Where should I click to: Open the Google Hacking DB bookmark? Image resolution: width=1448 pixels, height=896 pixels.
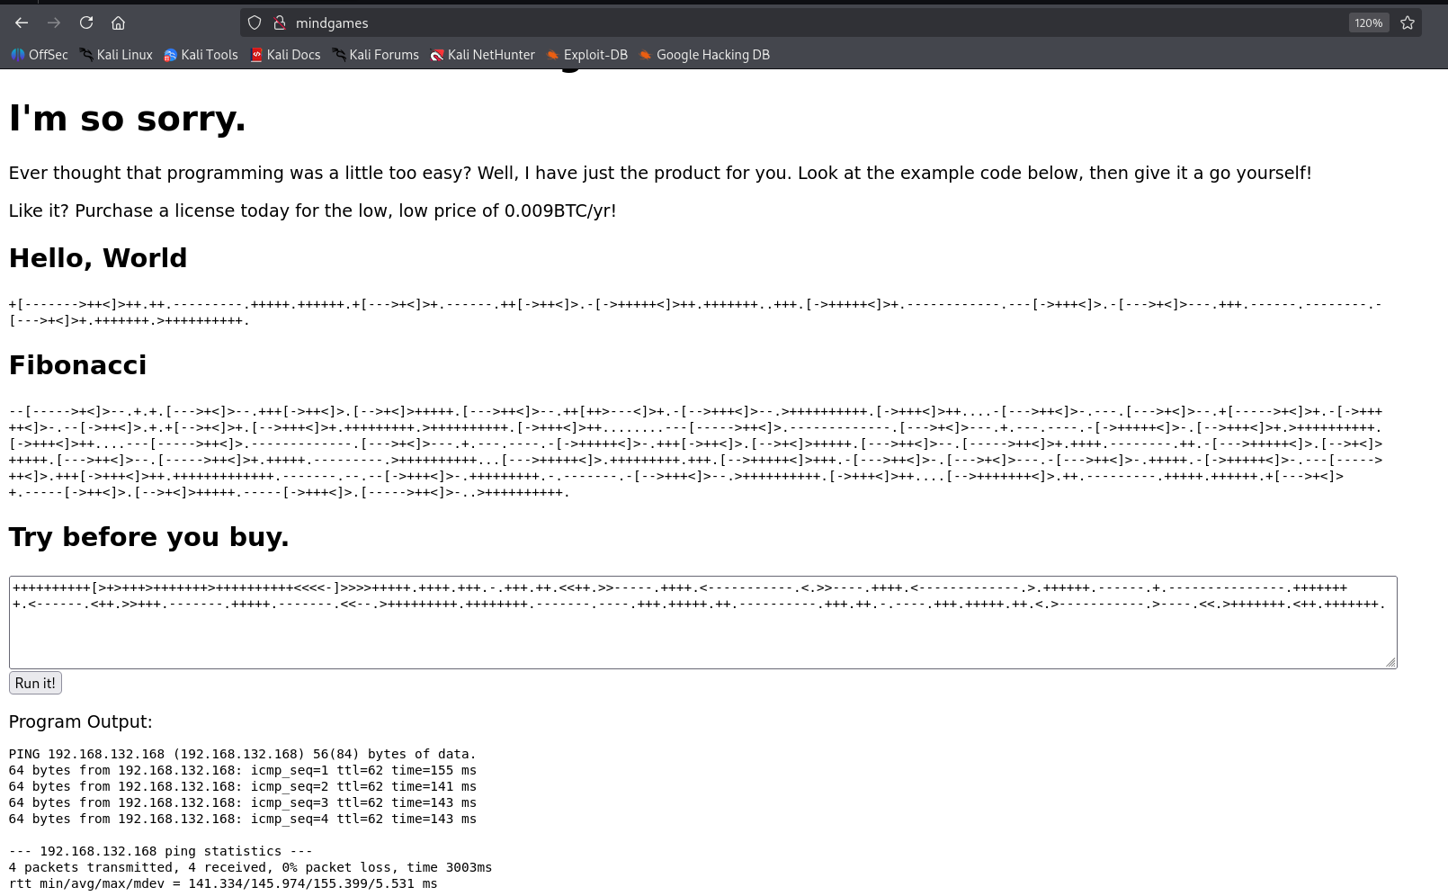(x=704, y=55)
